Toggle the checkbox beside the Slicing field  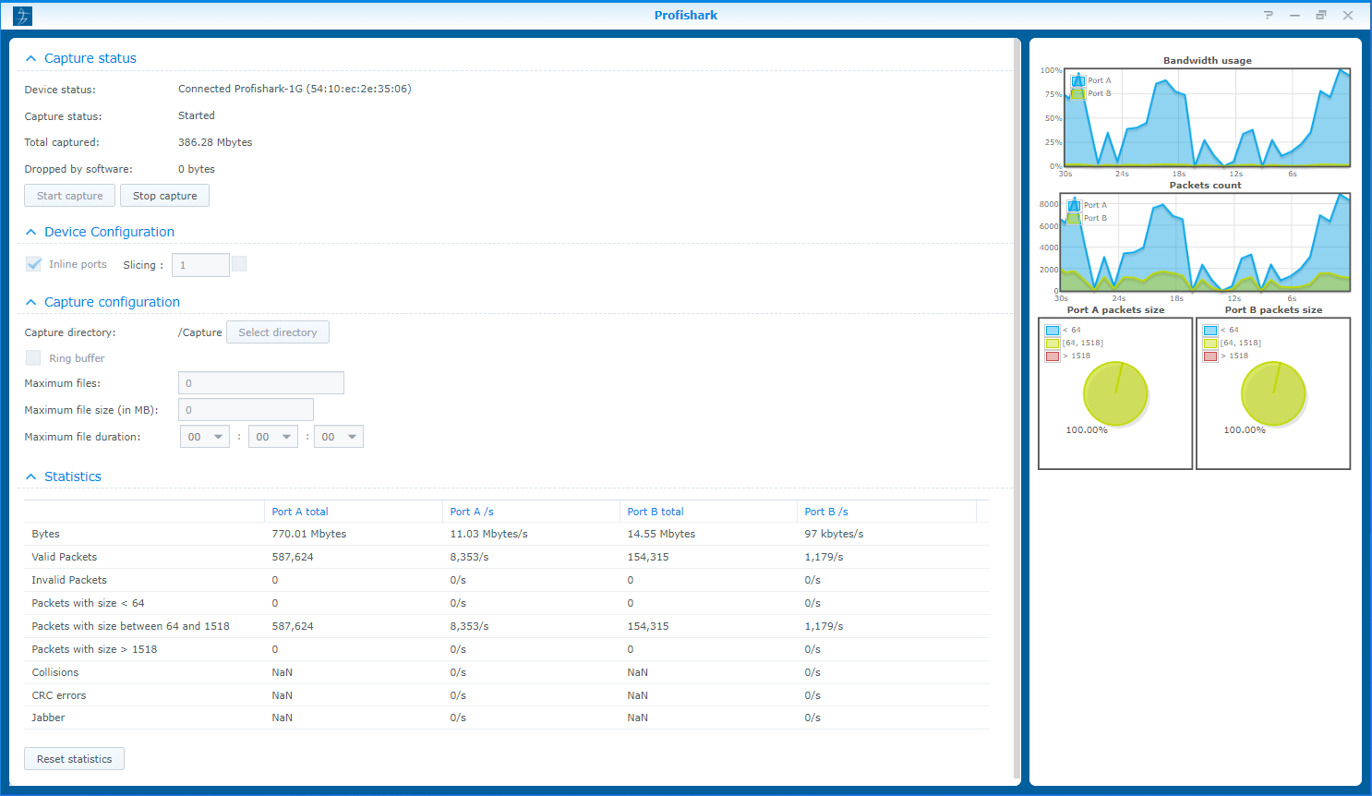[239, 263]
